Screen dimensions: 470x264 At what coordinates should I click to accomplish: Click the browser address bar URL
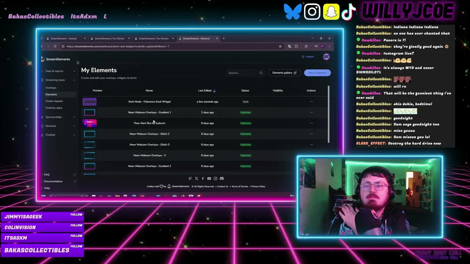pos(118,47)
